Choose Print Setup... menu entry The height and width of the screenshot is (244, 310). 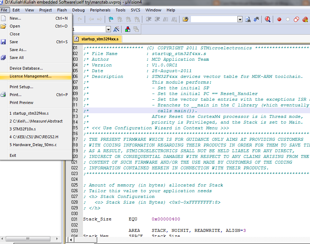36,87
